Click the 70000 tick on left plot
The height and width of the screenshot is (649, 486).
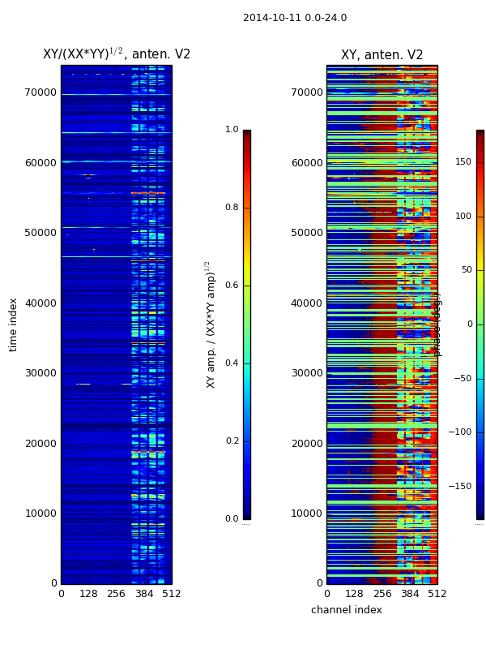(40, 92)
